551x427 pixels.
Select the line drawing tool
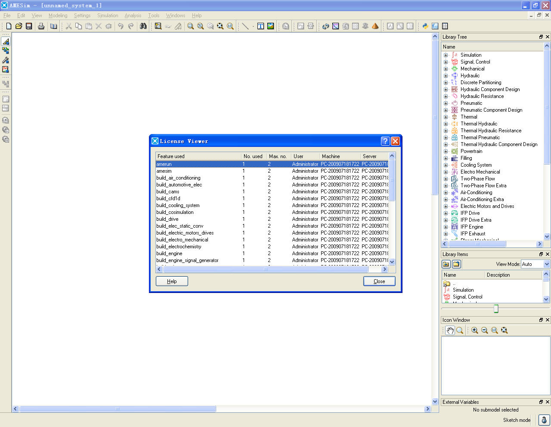tap(245, 26)
